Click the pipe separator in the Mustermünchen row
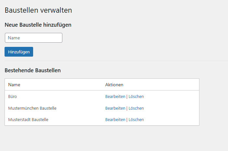 [127, 108]
